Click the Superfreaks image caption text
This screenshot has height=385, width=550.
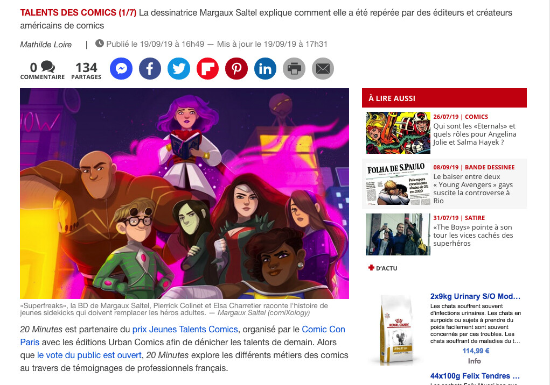pyautogui.click(x=174, y=309)
